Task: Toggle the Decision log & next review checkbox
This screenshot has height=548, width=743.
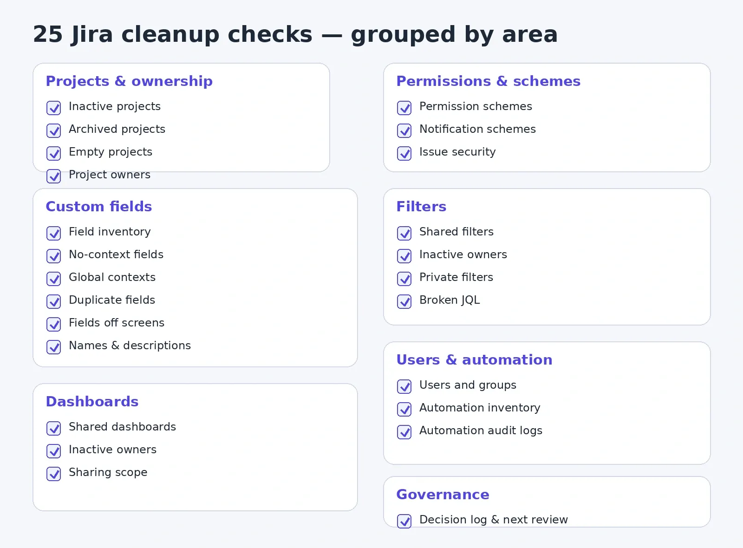Action: coord(404,521)
